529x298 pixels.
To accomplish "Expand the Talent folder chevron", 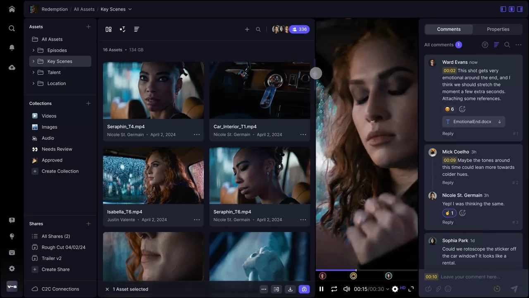I will point(33,72).
